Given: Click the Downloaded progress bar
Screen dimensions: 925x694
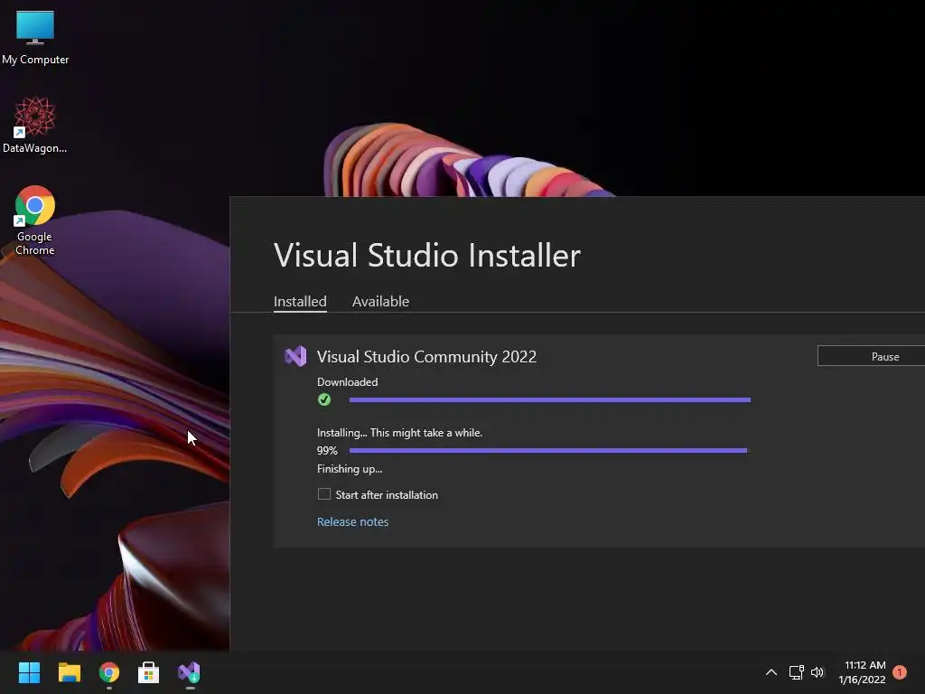Looking at the screenshot, I should (x=550, y=399).
